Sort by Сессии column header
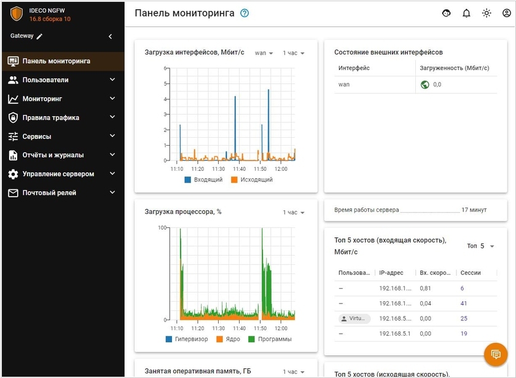The height and width of the screenshot is (378, 516). pyautogui.click(x=471, y=273)
